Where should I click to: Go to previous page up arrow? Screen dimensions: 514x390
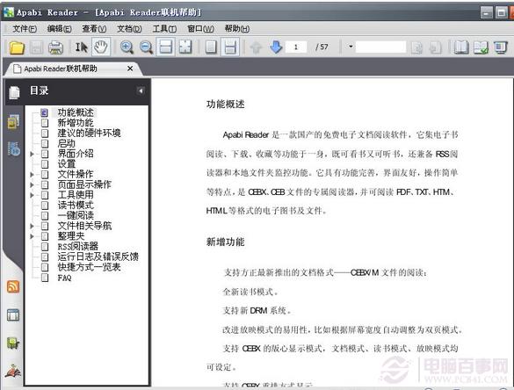(256, 47)
